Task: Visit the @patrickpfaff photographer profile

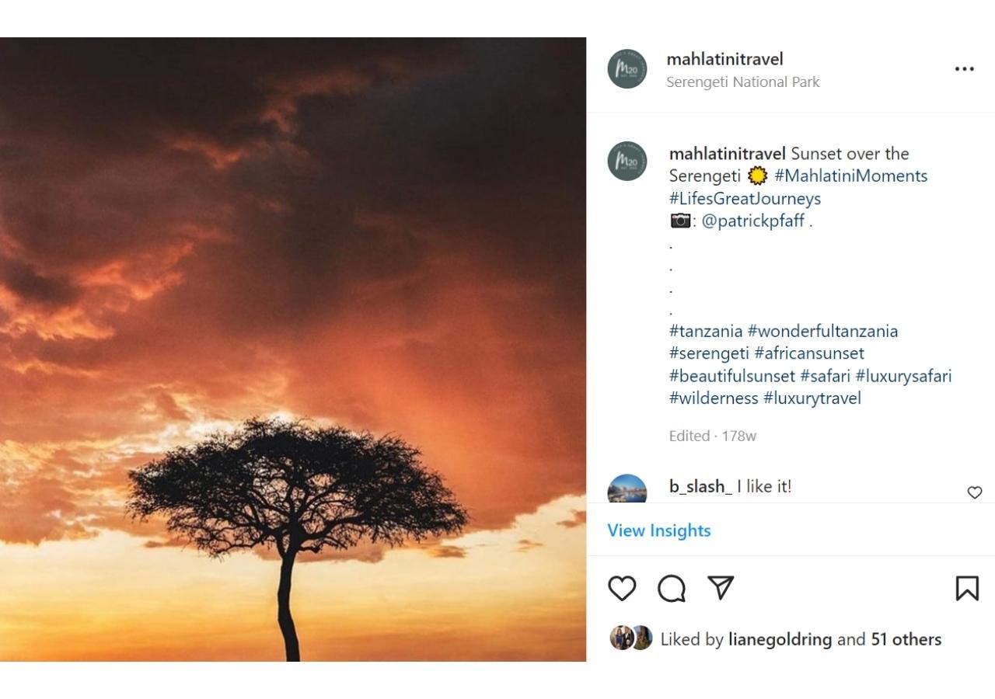Action: pos(752,221)
